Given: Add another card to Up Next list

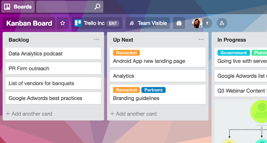Looking at the screenshot, I should point(133,114).
